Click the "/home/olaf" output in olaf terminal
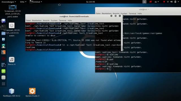Image resolution: width=181 pixels, height=101 pixels. 101,62
